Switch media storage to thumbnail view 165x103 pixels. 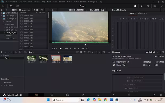(34, 10)
